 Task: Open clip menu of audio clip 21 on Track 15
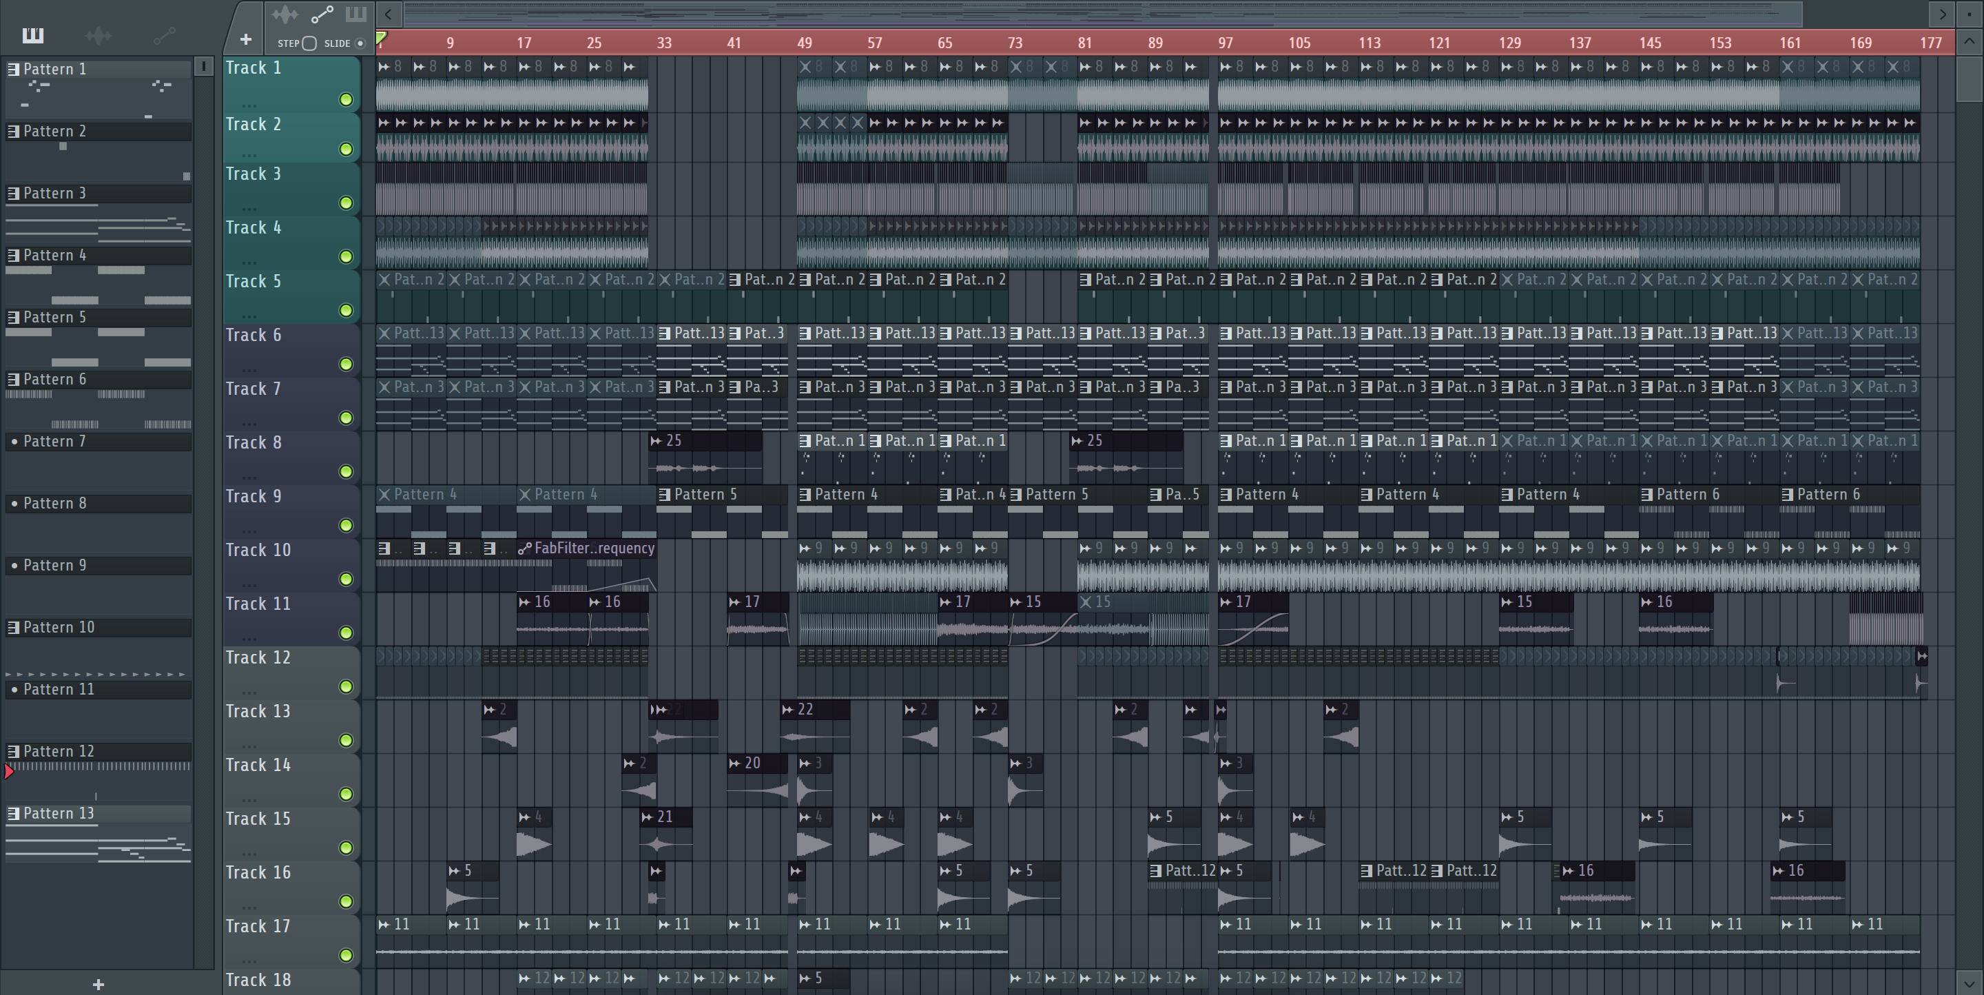[x=647, y=817]
